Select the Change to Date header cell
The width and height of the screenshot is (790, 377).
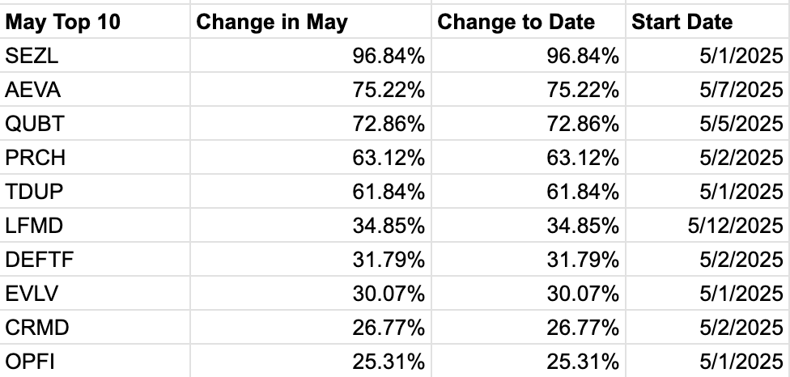(529, 21)
